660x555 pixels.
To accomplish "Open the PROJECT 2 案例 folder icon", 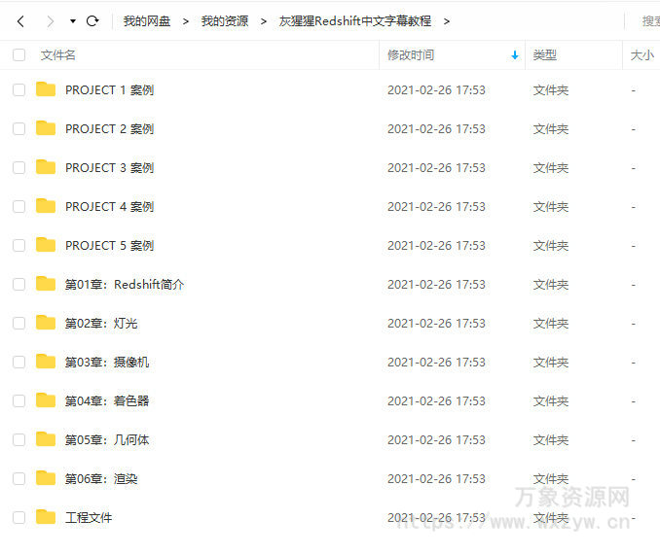I will [x=46, y=128].
